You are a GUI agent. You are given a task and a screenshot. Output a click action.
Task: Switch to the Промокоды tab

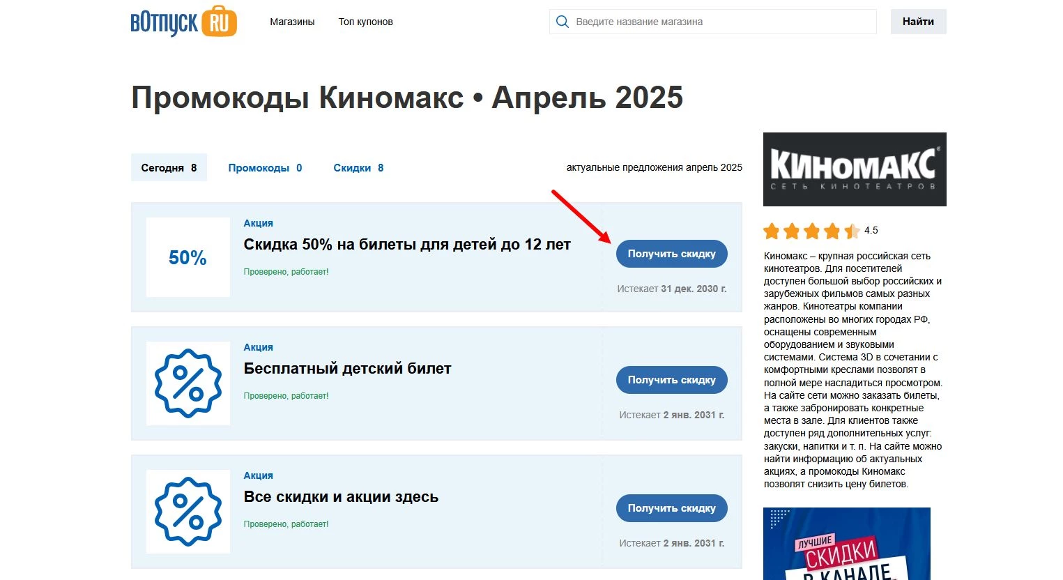pyautogui.click(x=265, y=167)
